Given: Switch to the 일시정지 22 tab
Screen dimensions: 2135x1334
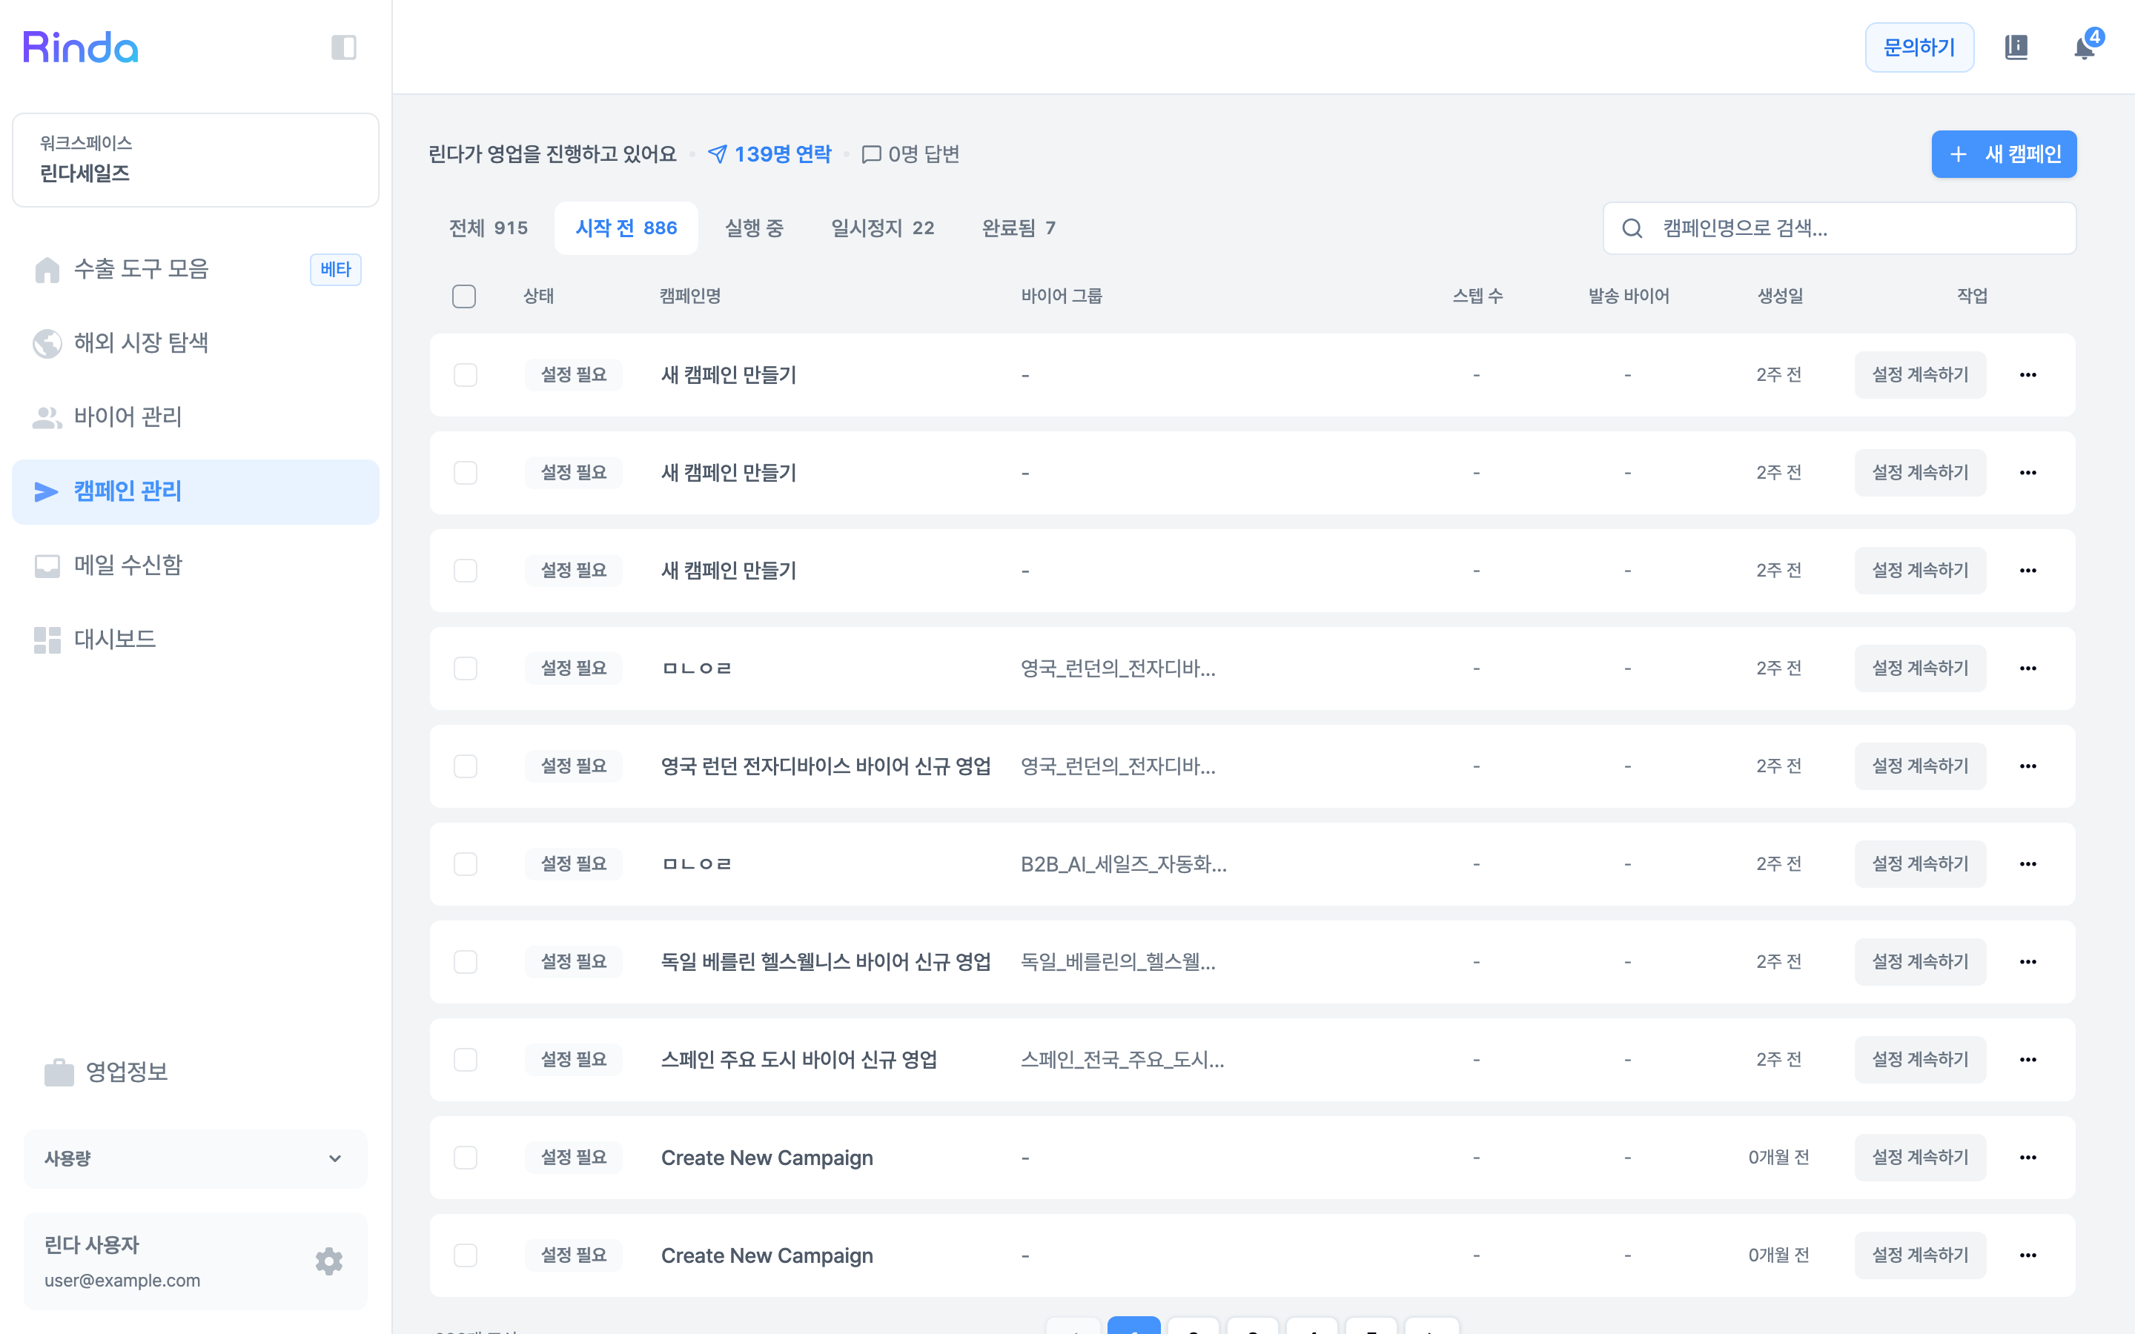Looking at the screenshot, I should (882, 228).
